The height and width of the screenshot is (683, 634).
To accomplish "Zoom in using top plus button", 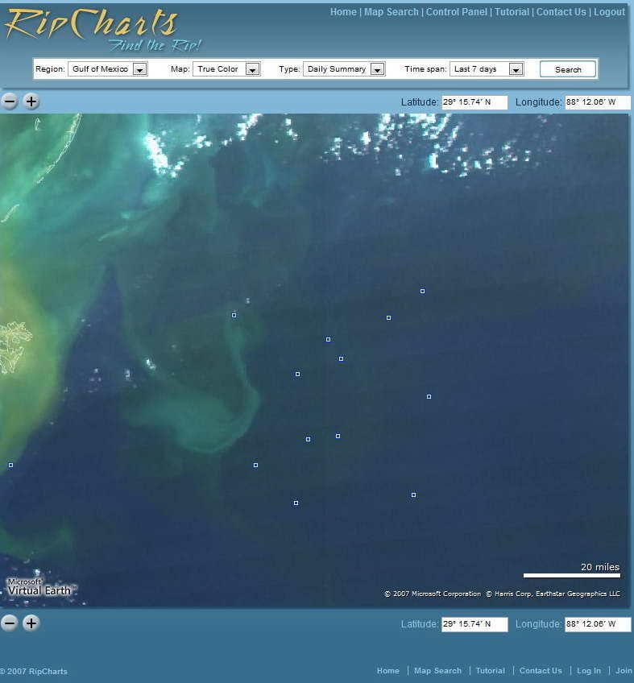I will 31,101.
